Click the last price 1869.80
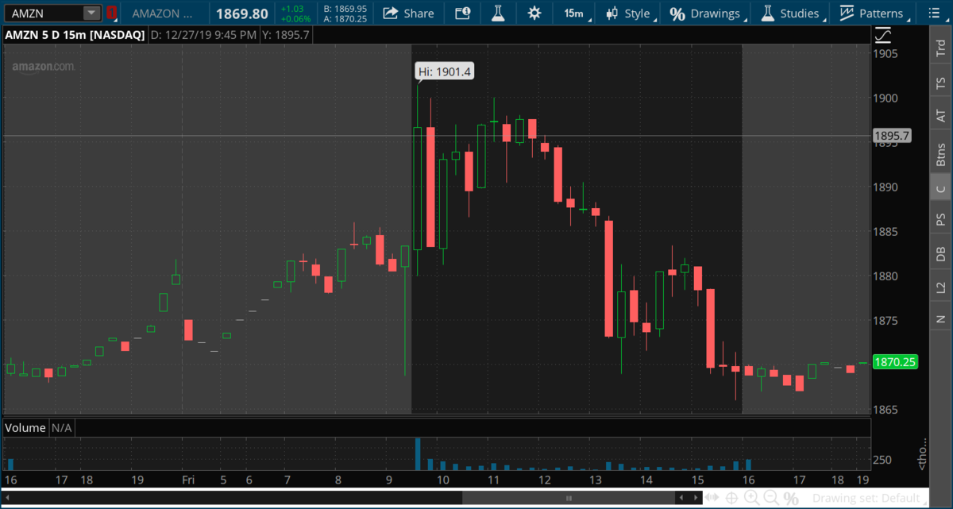Screen dimensions: 953x509 coord(242,13)
